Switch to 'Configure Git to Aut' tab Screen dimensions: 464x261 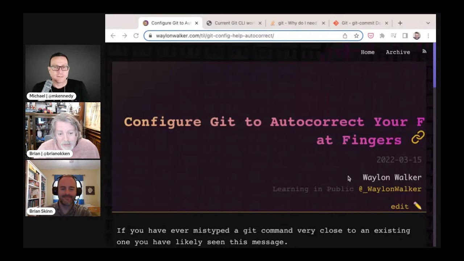(171, 23)
